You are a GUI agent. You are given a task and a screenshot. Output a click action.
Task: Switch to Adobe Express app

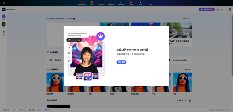(x=101, y=3)
